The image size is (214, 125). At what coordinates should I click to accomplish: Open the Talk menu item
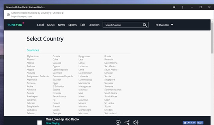click(x=82, y=25)
